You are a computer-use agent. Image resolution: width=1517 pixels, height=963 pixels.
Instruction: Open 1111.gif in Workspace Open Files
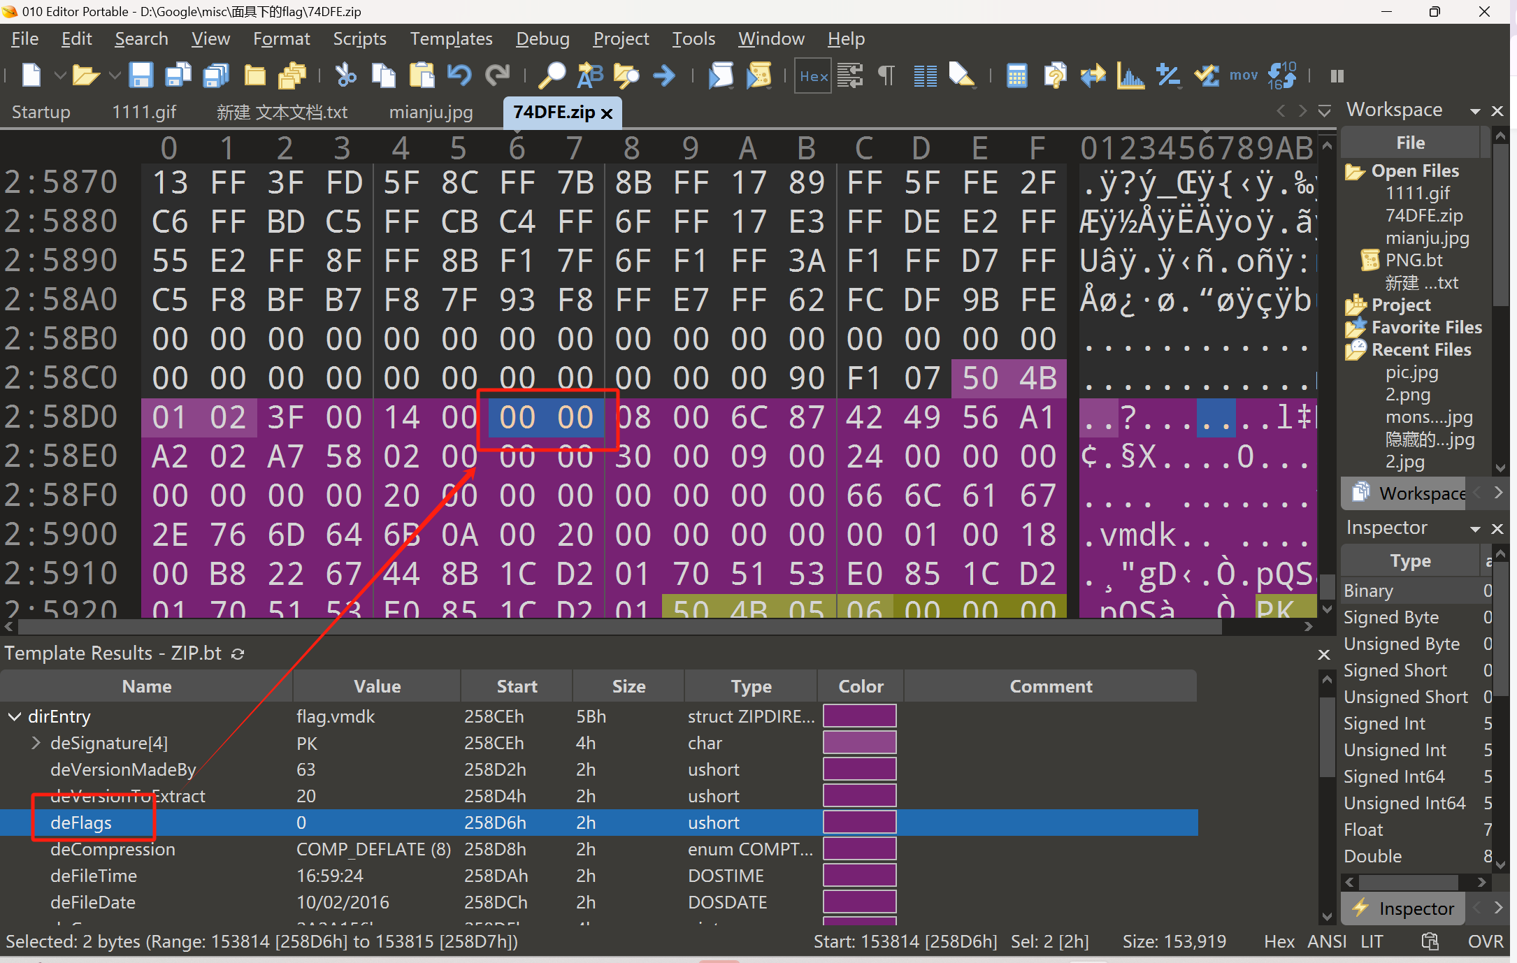pos(1417,193)
